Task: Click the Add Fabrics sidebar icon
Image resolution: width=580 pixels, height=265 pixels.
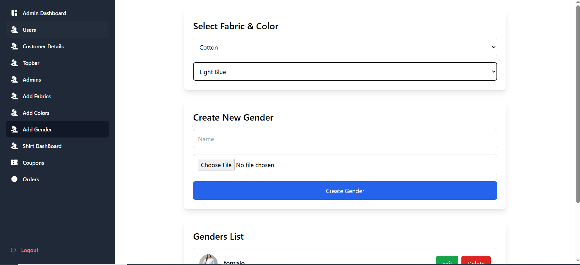Action: click(14, 96)
